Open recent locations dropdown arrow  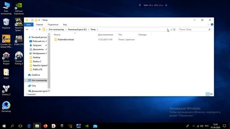point(36,29)
